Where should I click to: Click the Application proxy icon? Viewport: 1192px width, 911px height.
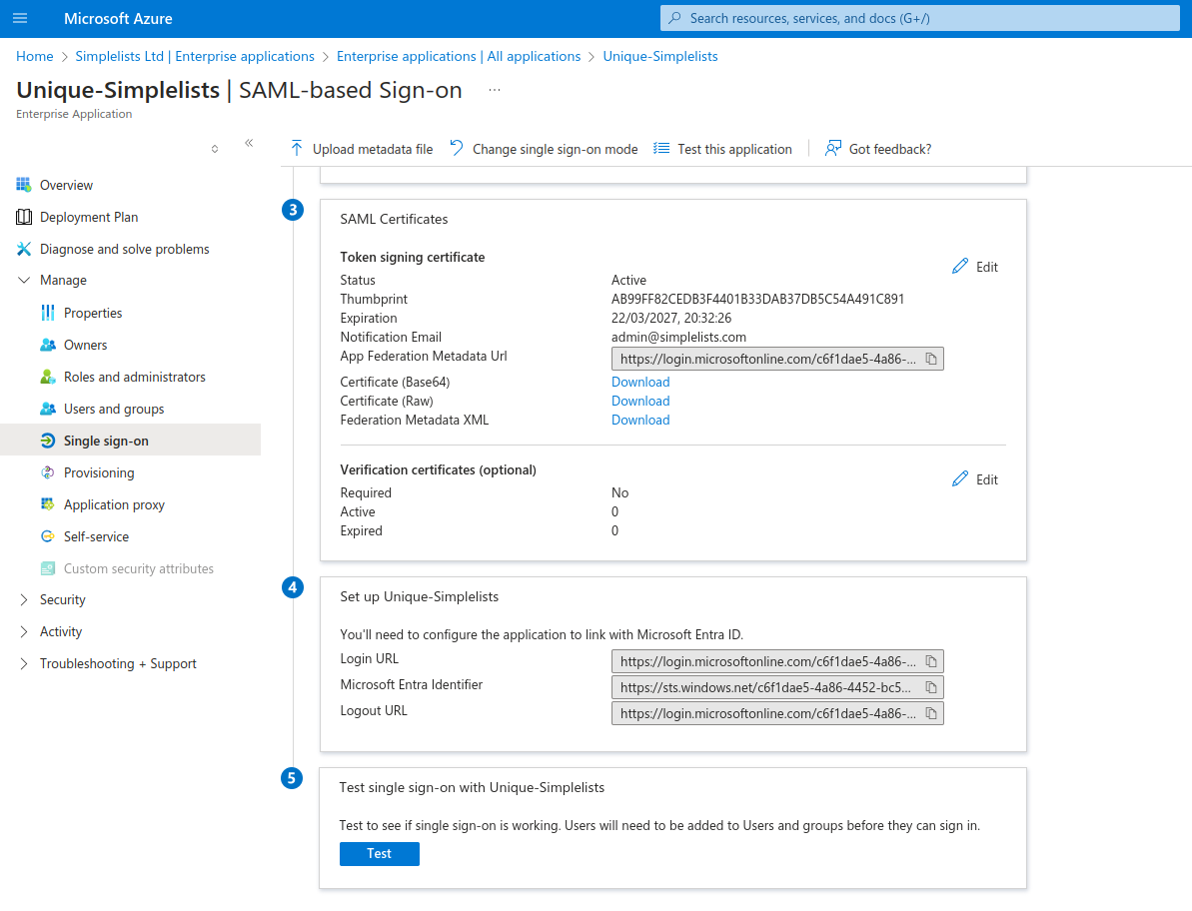pyautogui.click(x=48, y=503)
